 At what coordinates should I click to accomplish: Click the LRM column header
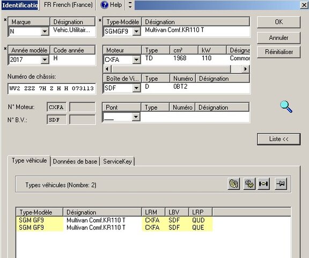point(153,212)
